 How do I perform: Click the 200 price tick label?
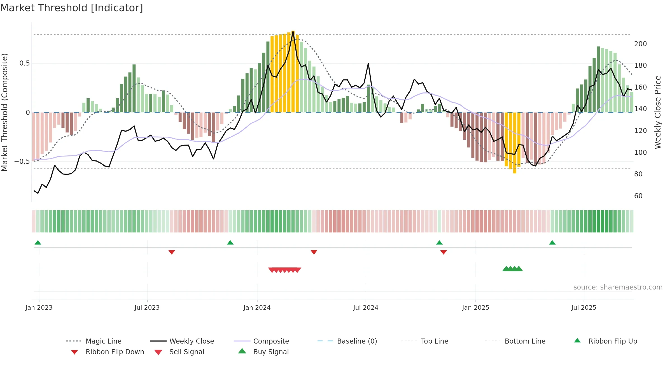[641, 44]
